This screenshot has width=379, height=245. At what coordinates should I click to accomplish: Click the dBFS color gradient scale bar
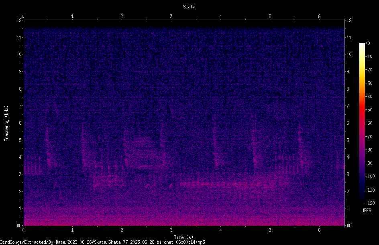362,123
